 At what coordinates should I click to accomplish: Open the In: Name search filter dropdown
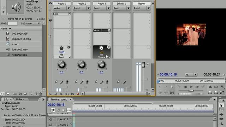(33, 23)
